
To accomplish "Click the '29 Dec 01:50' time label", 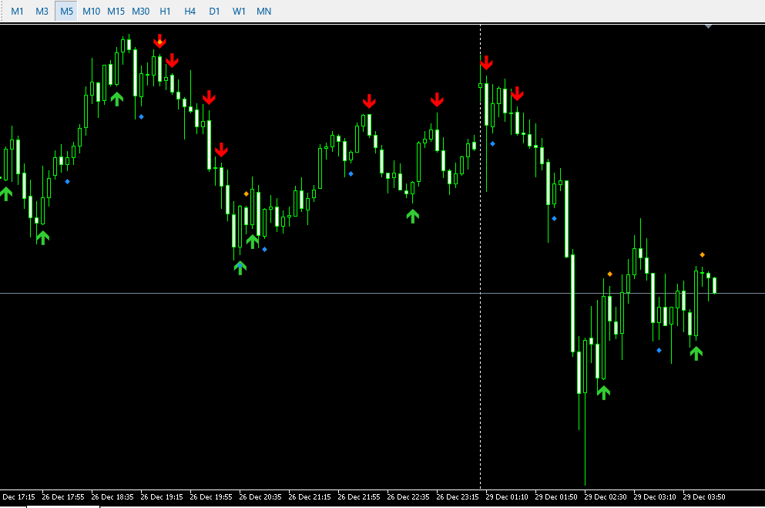I will (555, 496).
